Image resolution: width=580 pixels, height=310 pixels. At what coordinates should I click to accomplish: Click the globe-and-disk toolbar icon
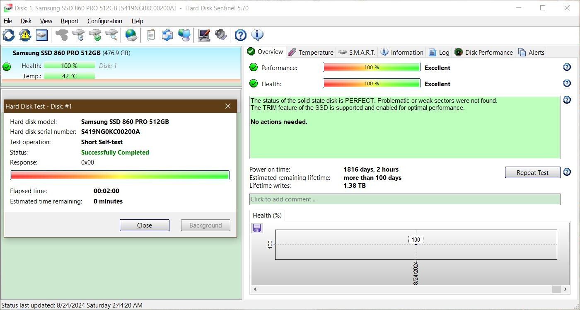[x=131, y=35]
